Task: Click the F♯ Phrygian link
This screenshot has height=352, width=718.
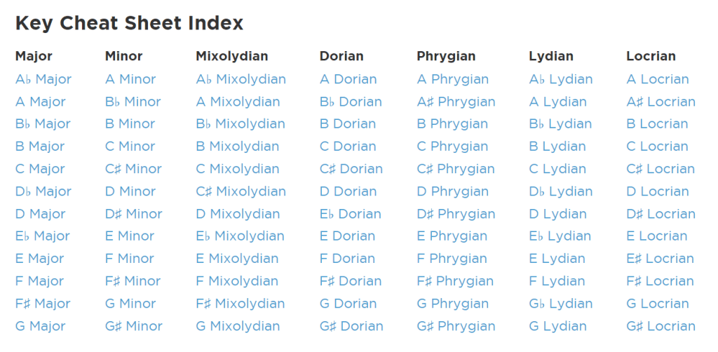Action: point(455,281)
